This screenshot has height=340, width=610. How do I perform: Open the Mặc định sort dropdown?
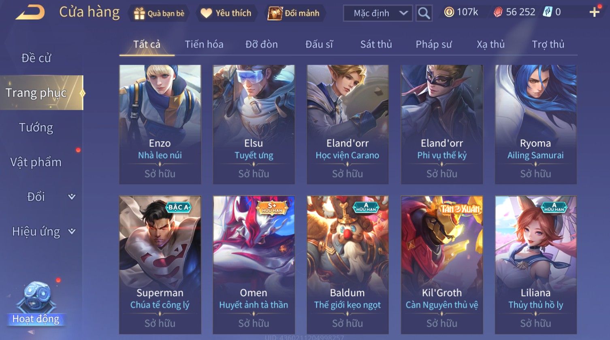point(378,13)
